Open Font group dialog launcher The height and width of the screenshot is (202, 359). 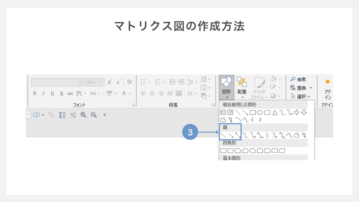tap(133, 105)
